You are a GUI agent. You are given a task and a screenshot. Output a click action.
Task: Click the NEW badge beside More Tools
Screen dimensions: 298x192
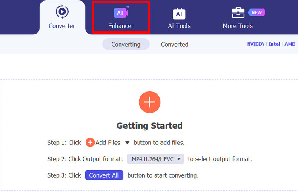click(x=256, y=12)
